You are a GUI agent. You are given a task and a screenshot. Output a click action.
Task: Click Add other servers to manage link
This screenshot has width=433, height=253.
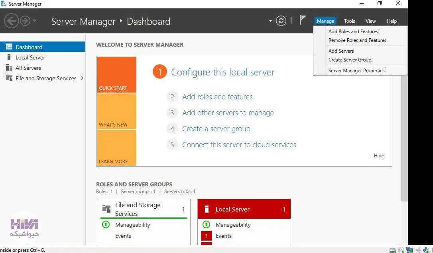coord(228,113)
